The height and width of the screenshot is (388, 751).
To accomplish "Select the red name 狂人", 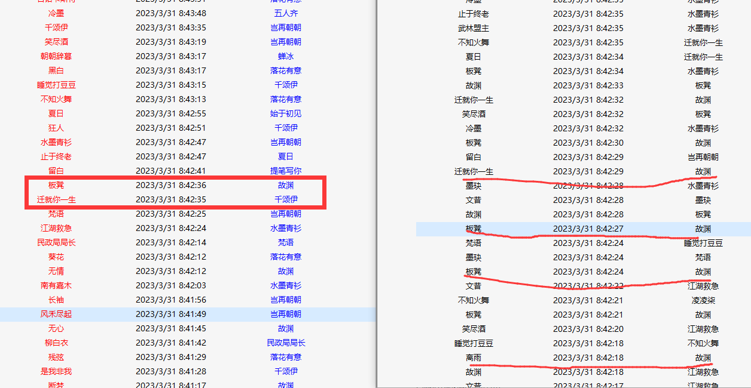I will click(x=56, y=128).
